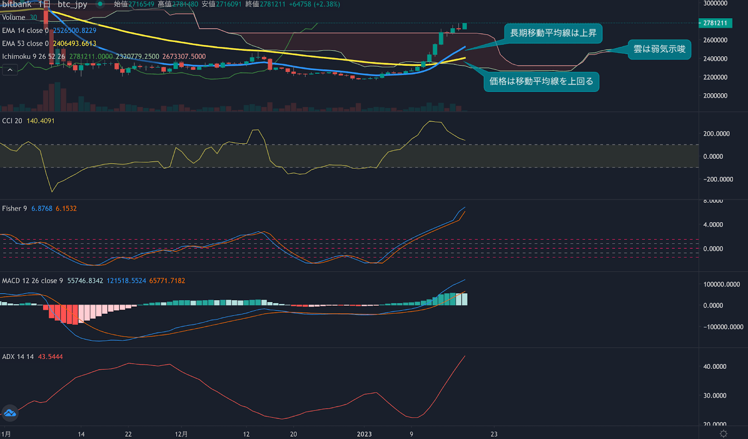Click the TradingView logo icon
This screenshot has height=439, width=748.
10,413
